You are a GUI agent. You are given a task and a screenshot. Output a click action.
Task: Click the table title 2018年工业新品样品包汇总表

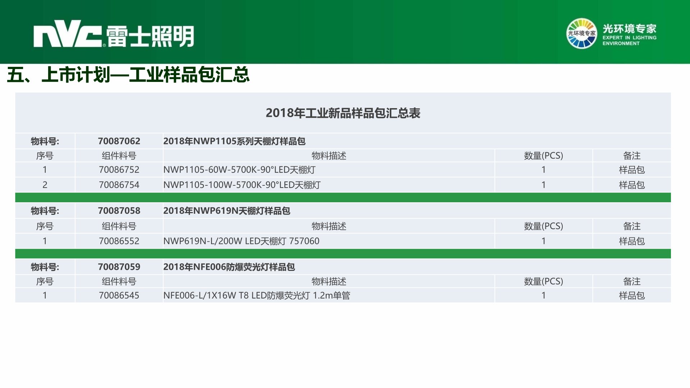343,113
